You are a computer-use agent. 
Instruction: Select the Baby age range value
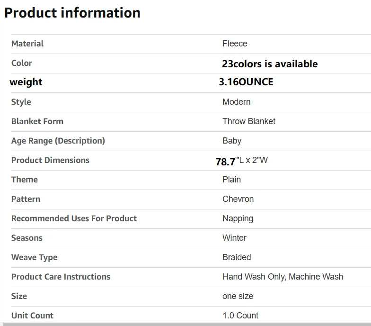click(x=232, y=141)
